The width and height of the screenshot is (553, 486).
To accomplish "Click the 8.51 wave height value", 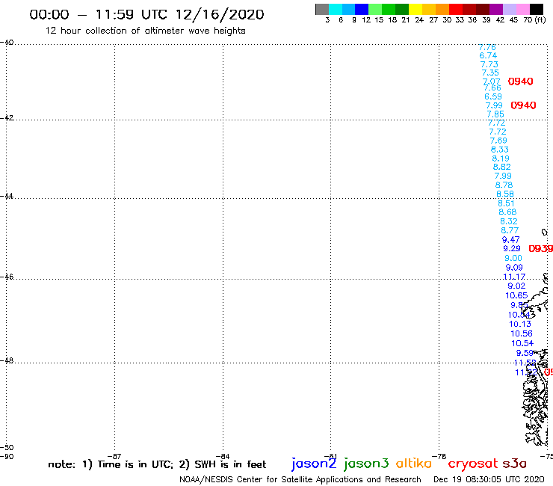I will (506, 203).
